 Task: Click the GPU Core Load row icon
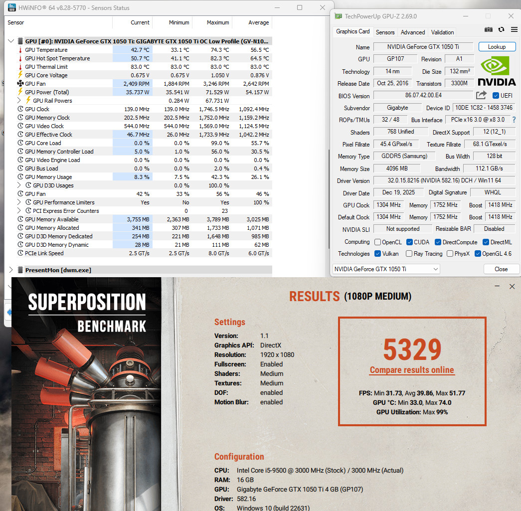pos(20,143)
